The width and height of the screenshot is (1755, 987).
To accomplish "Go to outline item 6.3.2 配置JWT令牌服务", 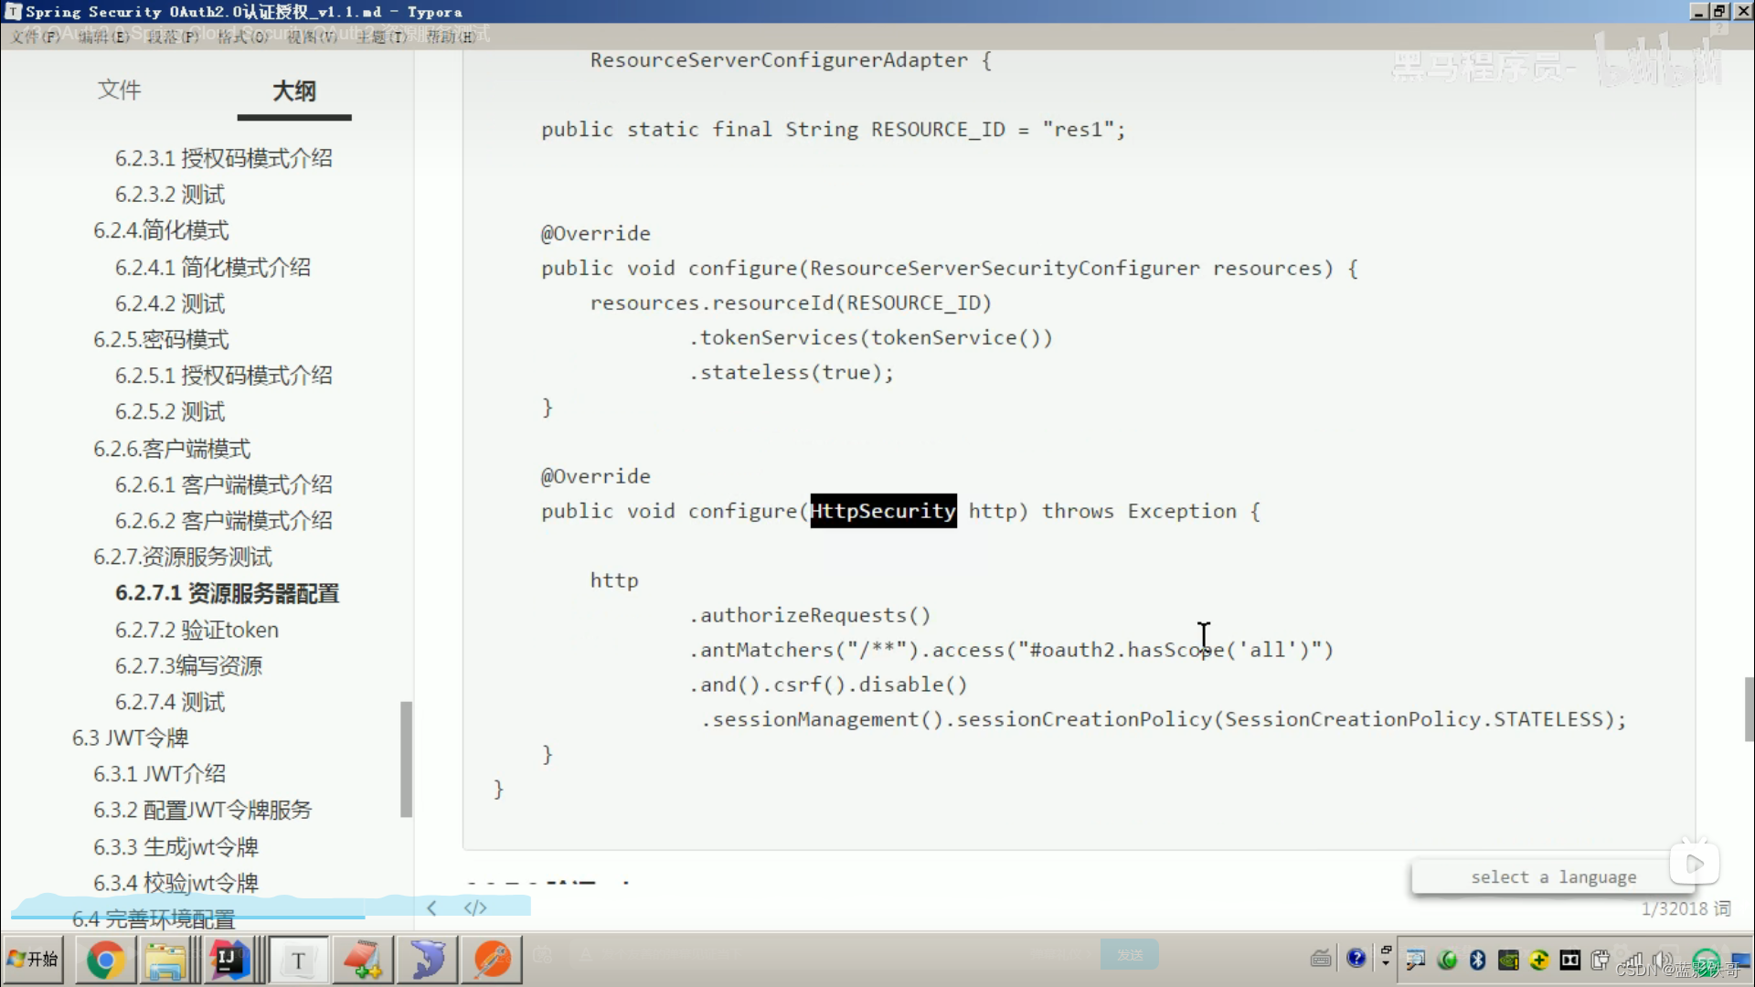I will [x=202, y=810].
